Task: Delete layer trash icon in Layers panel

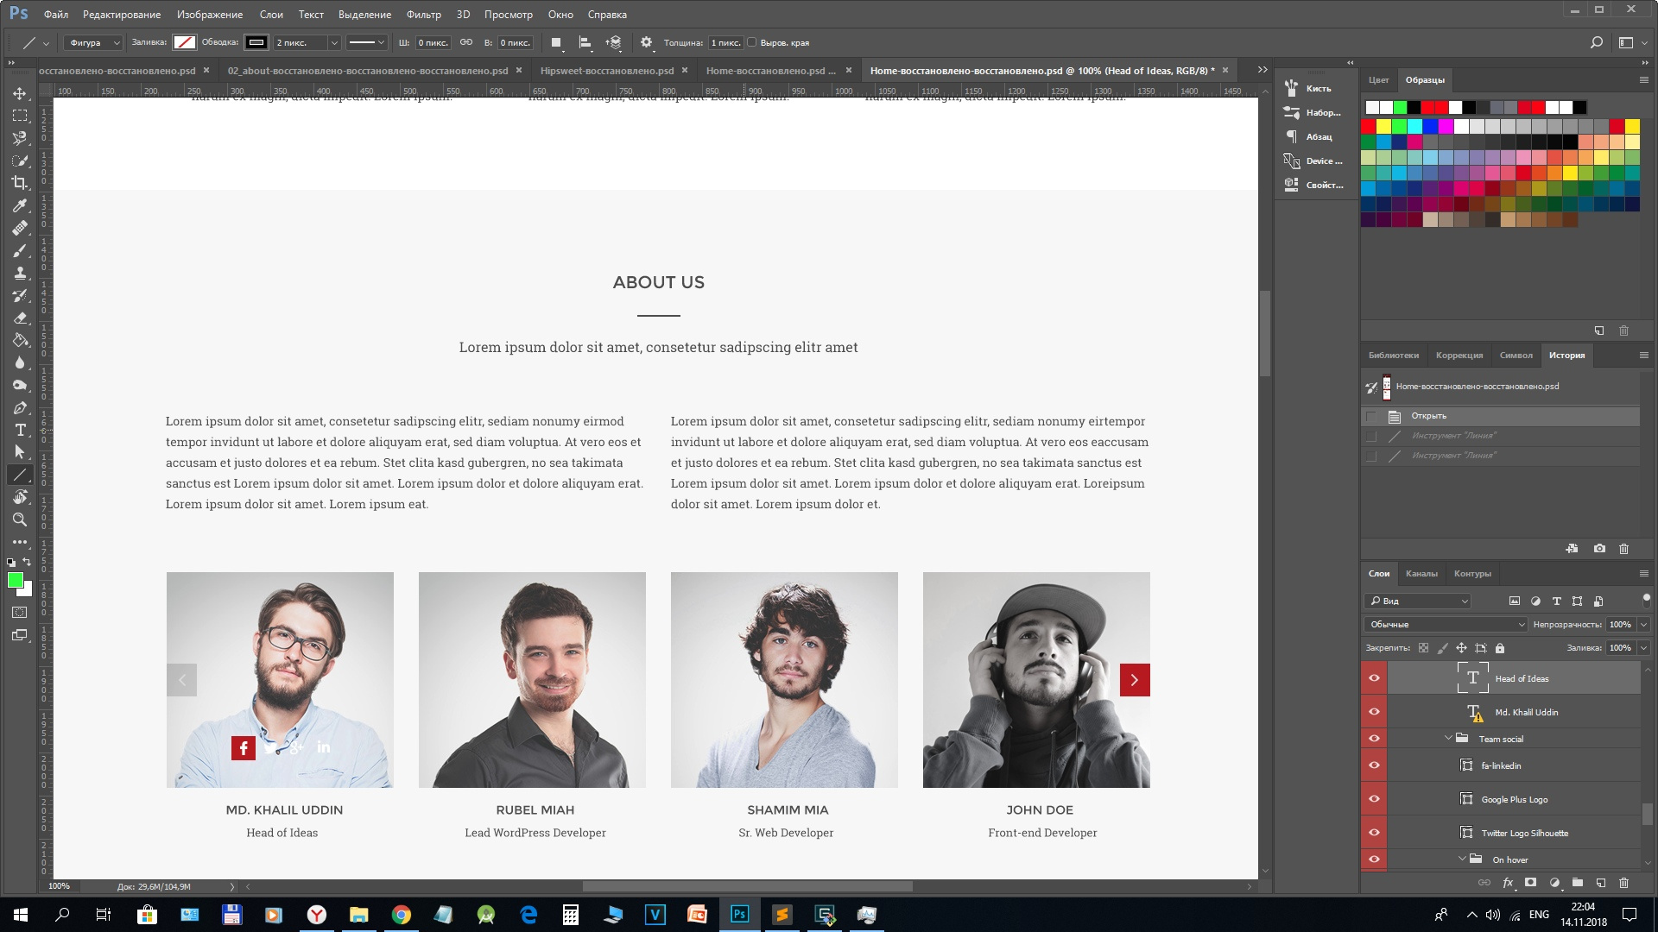Action: click(1623, 883)
